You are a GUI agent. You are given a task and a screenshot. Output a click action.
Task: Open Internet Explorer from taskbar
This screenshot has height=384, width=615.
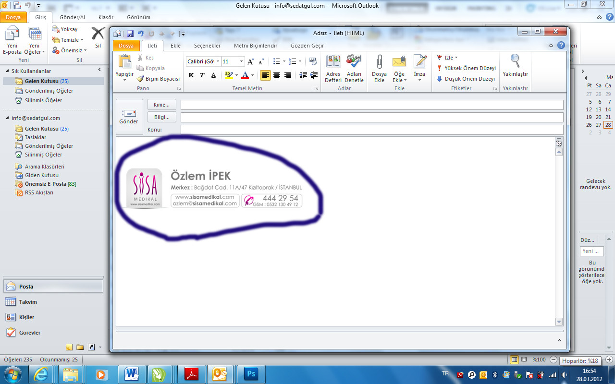click(x=41, y=374)
